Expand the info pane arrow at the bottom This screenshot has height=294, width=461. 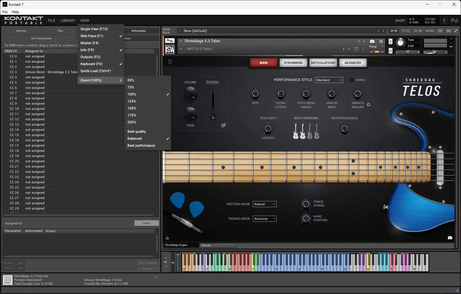point(156,277)
